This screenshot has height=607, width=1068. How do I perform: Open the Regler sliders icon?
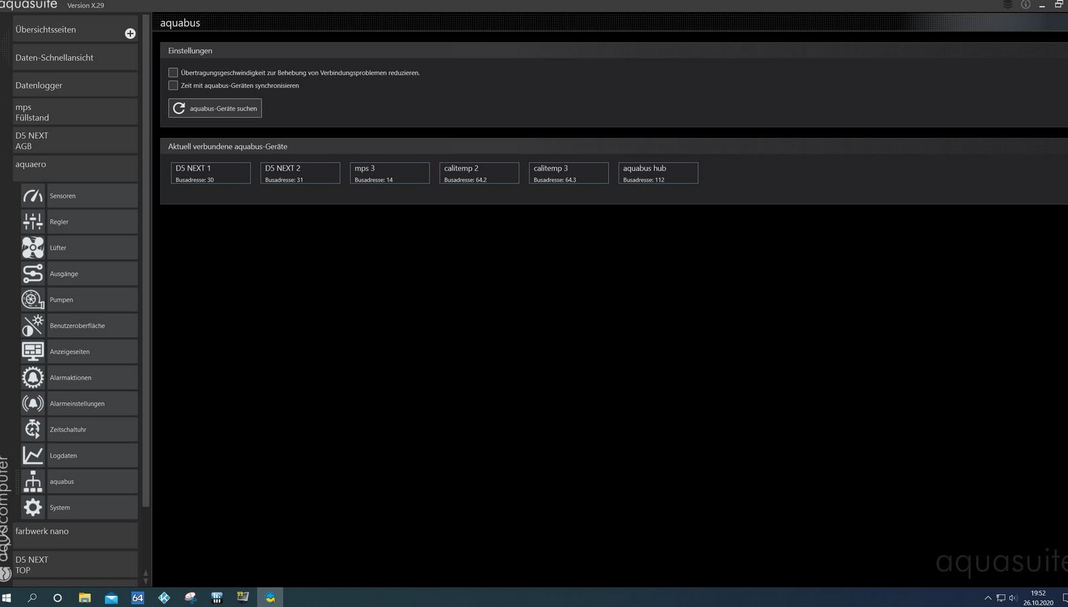(33, 221)
